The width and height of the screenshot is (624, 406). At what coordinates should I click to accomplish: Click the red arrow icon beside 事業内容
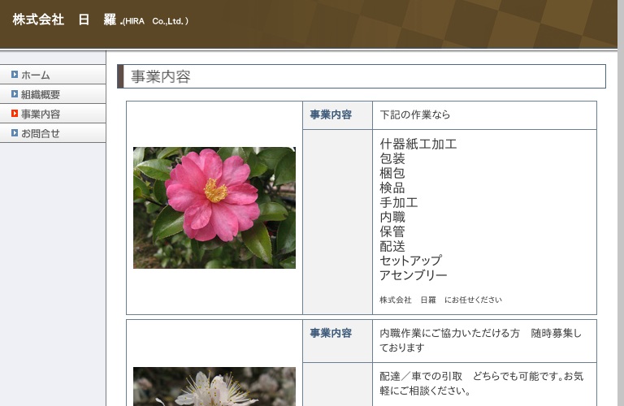click(15, 114)
